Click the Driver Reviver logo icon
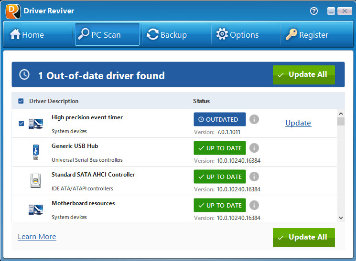Viewport: 356px width, 261px height. [13, 11]
